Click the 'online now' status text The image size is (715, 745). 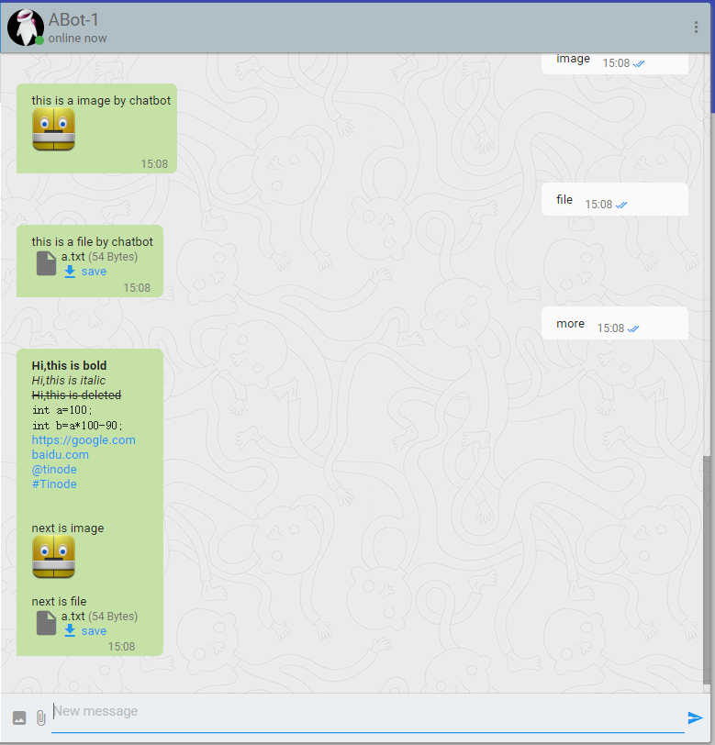(77, 38)
